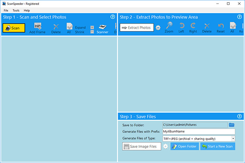Open Step 3 help question icon
This screenshot has height=163, width=245.
[x=239, y=116]
